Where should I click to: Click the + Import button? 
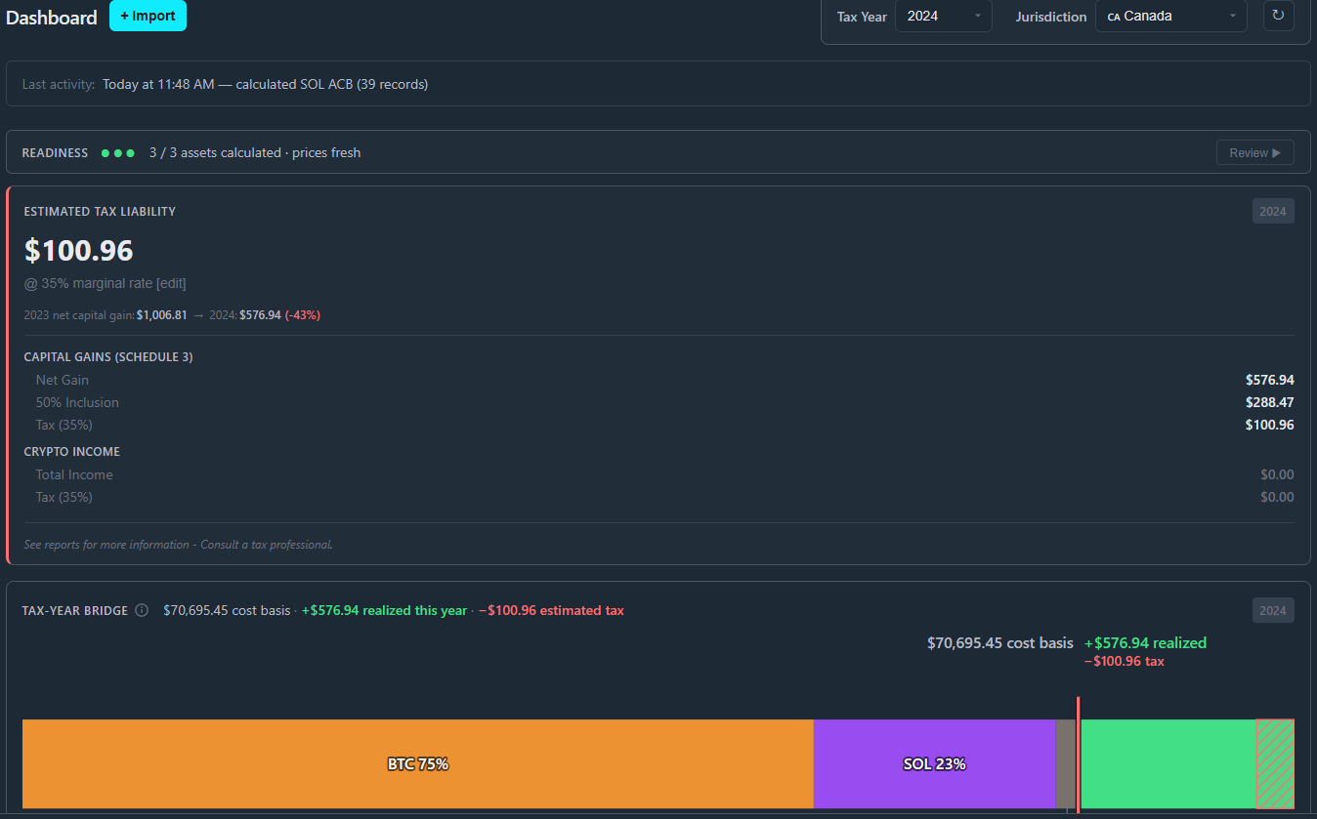(148, 16)
